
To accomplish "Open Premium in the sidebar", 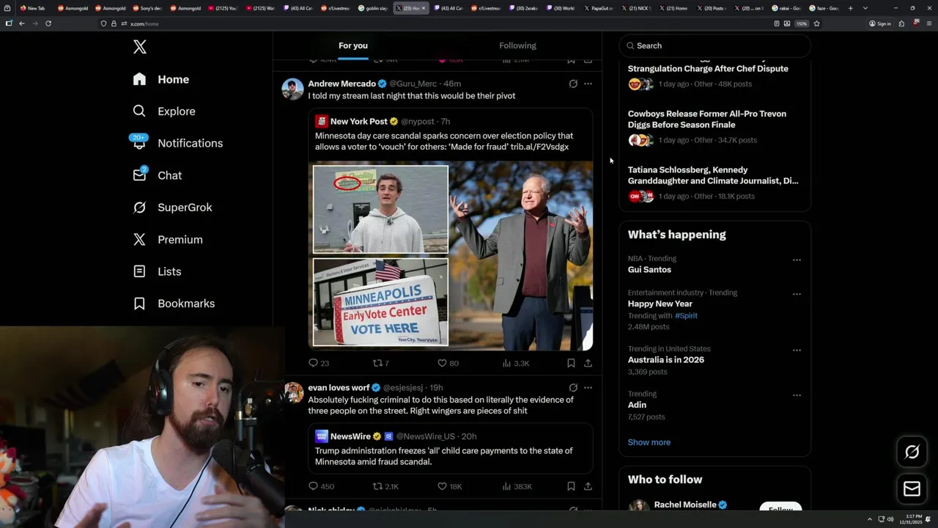I will pos(167,240).
